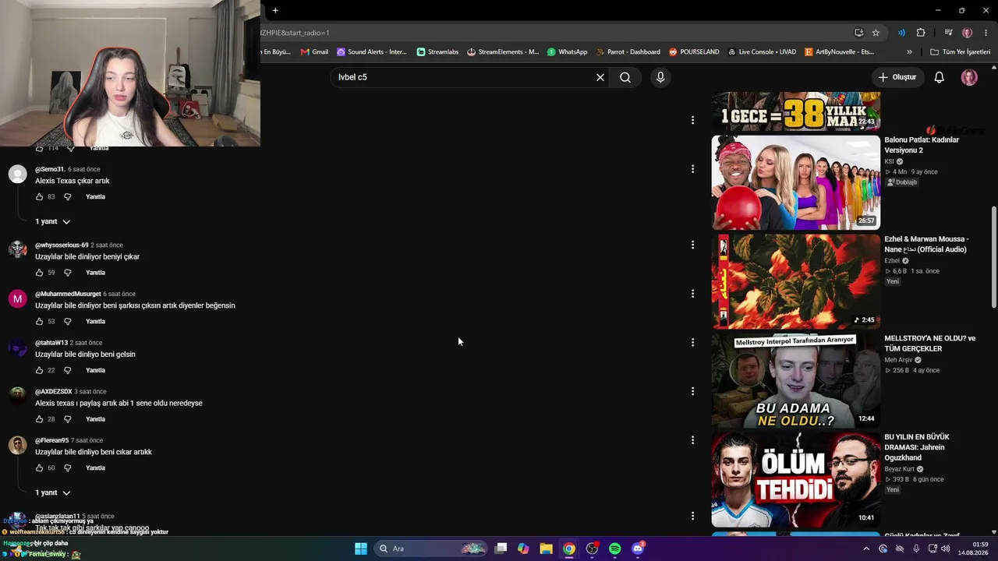Viewport: 998px width, 561px height.
Task: Dislike the @MuhammedMusurget comment
Action: click(x=67, y=322)
